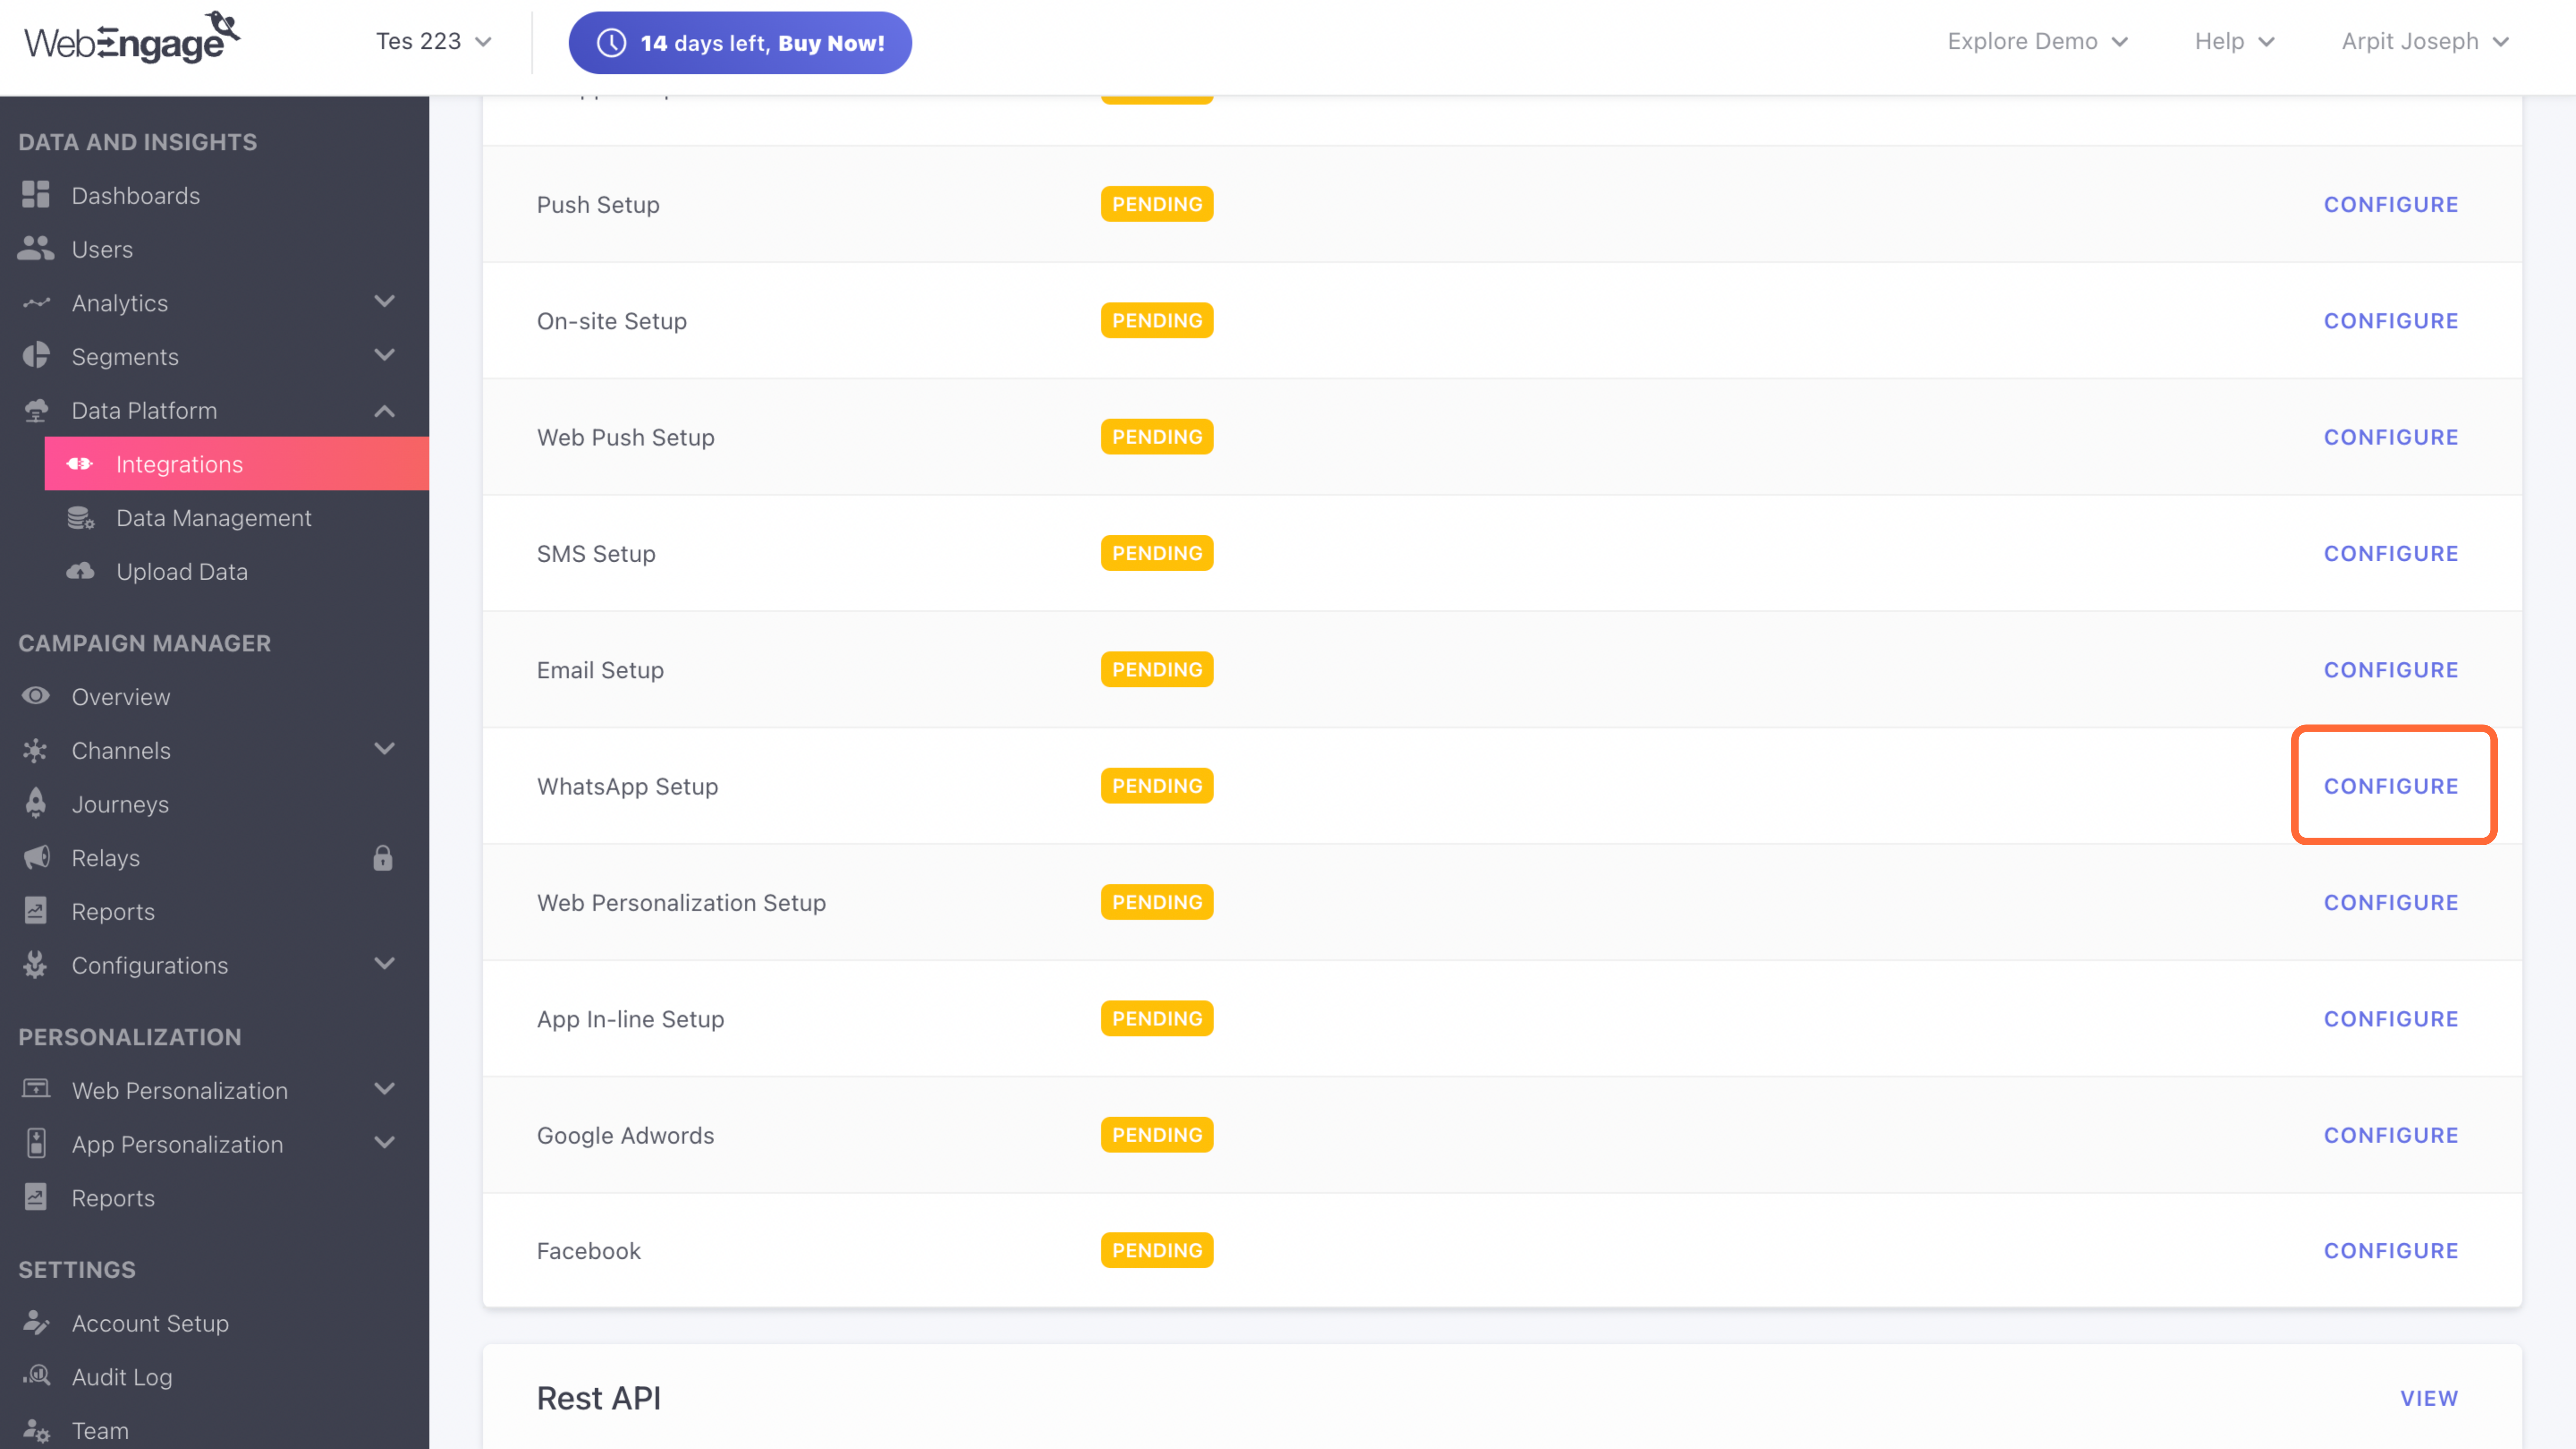Open Segments from its pie-chart icon
The image size is (2576, 1449).
click(36, 356)
